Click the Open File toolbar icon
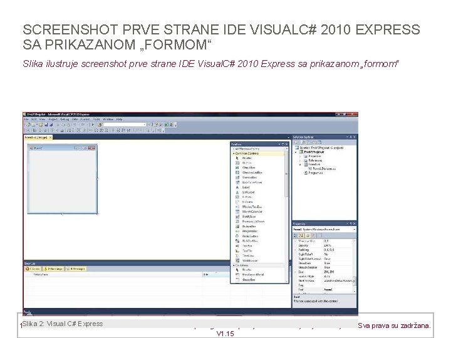Image resolution: width=451 pixels, height=338 pixels. click(41, 125)
